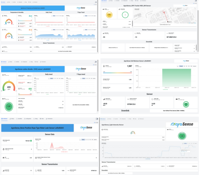Click the stopwatch icon in the Water Leak length card

4,149
